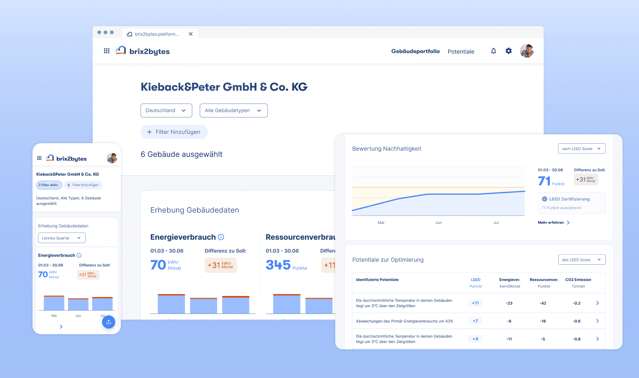Open the app grid menu in desktop header
This screenshot has height=378, width=639.
(x=106, y=51)
